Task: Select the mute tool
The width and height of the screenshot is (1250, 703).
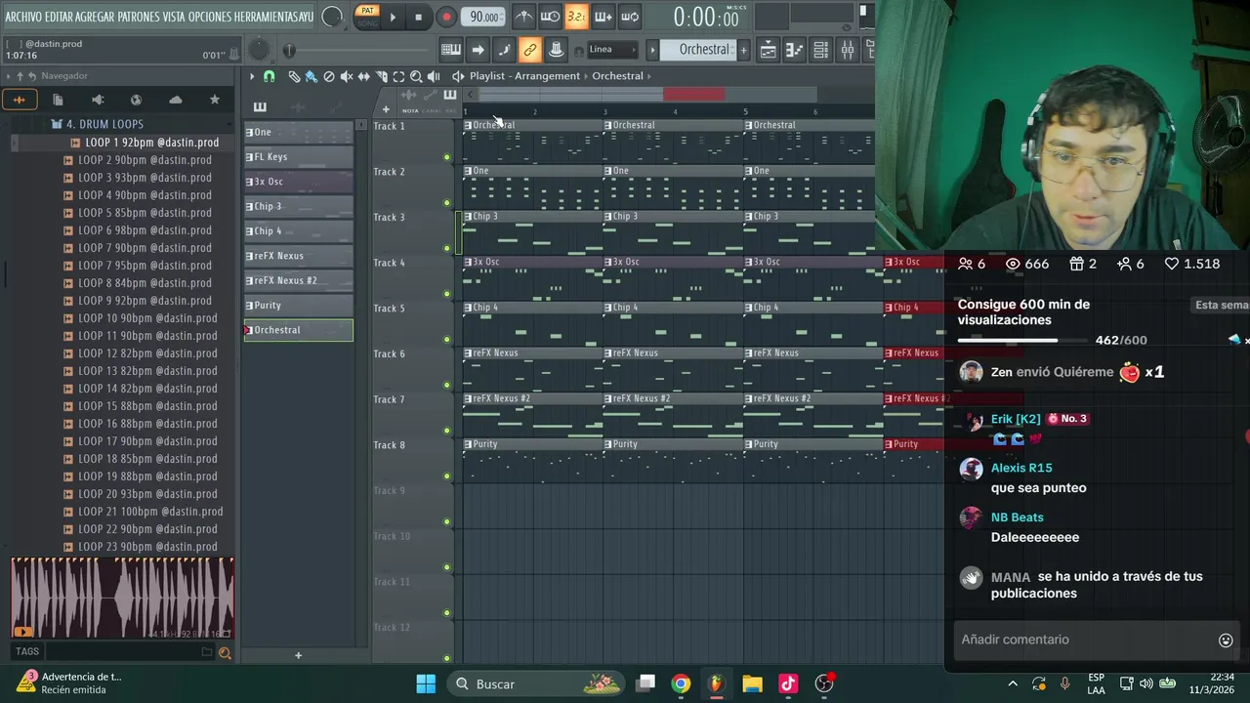Action: tap(347, 76)
